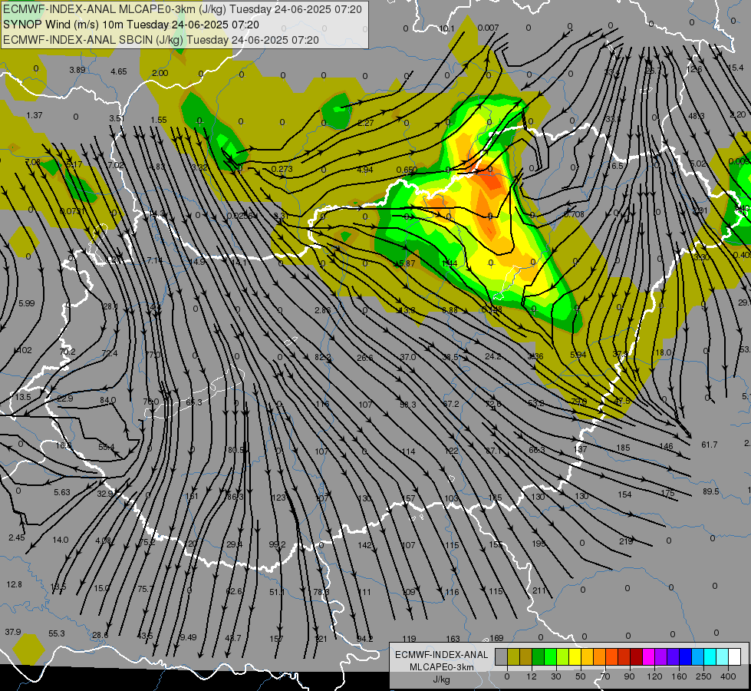751x691 pixels.
Task: Click the legend tick label 400
Action: 728,676
